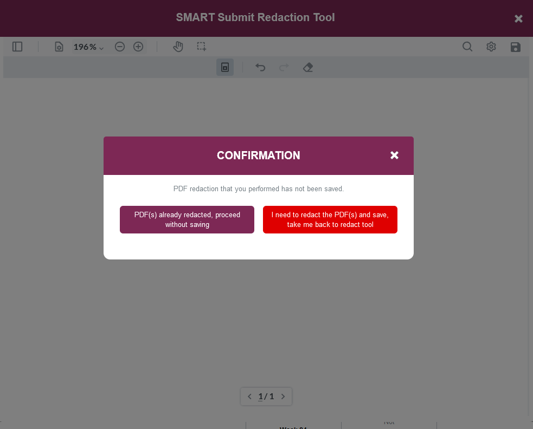Click the next page chevron
533x429 pixels.
[x=283, y=396]
